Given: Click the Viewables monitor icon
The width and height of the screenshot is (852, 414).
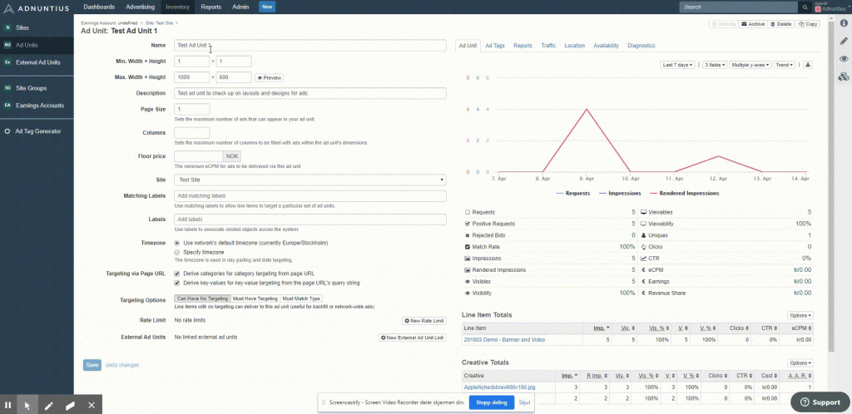Looking at the screenshot, I should pyautogui.click(x=644, y=212).
